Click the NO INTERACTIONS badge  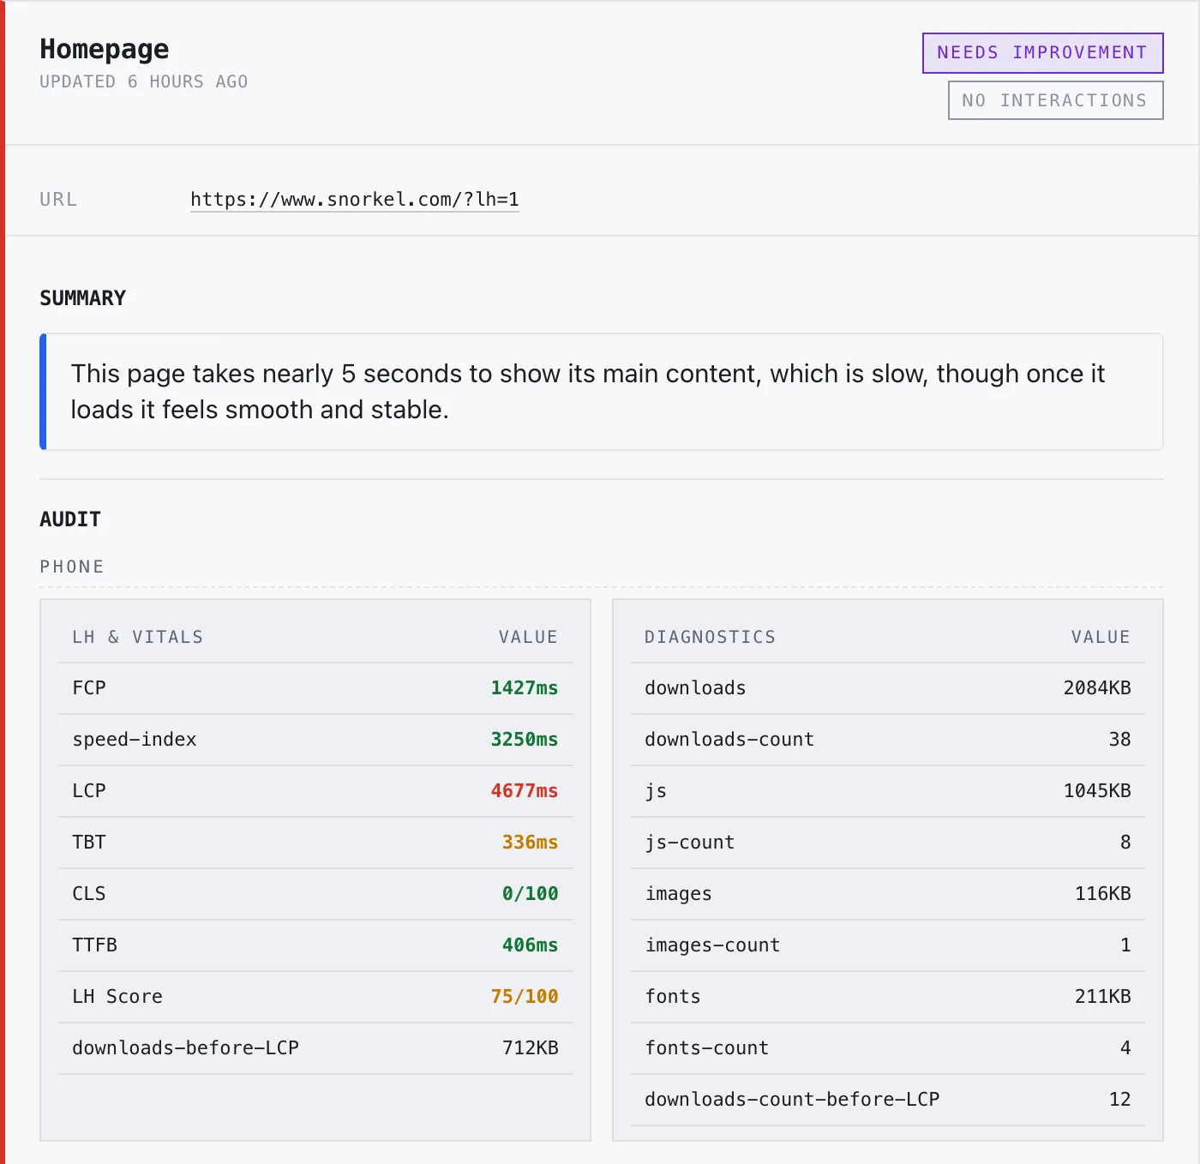(x=1055, y=100)
